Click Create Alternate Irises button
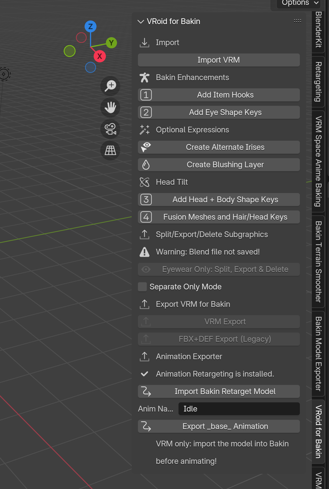Screen dimensions: 329x489 pos(219,147)
